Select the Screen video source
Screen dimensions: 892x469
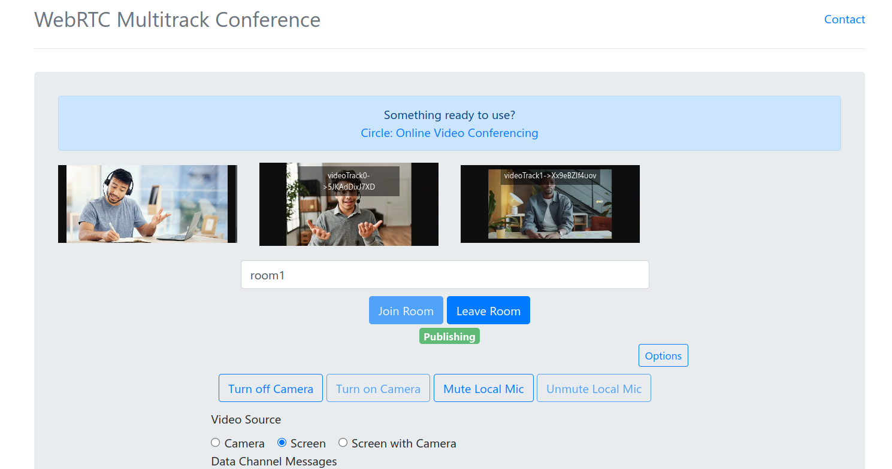[x=282, y=443]
